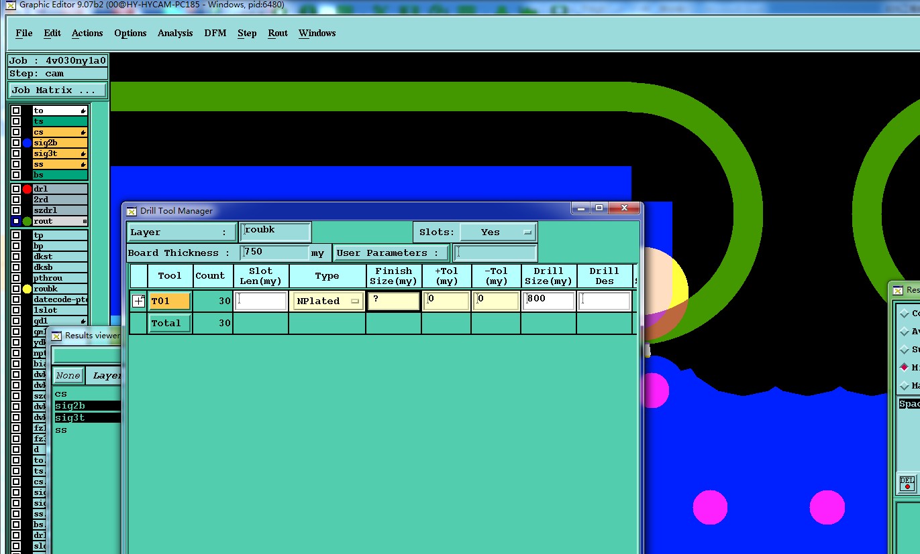920x554 pixels.
Task: Click yellow display color dot of roubk
Action: tap(27, 289)
